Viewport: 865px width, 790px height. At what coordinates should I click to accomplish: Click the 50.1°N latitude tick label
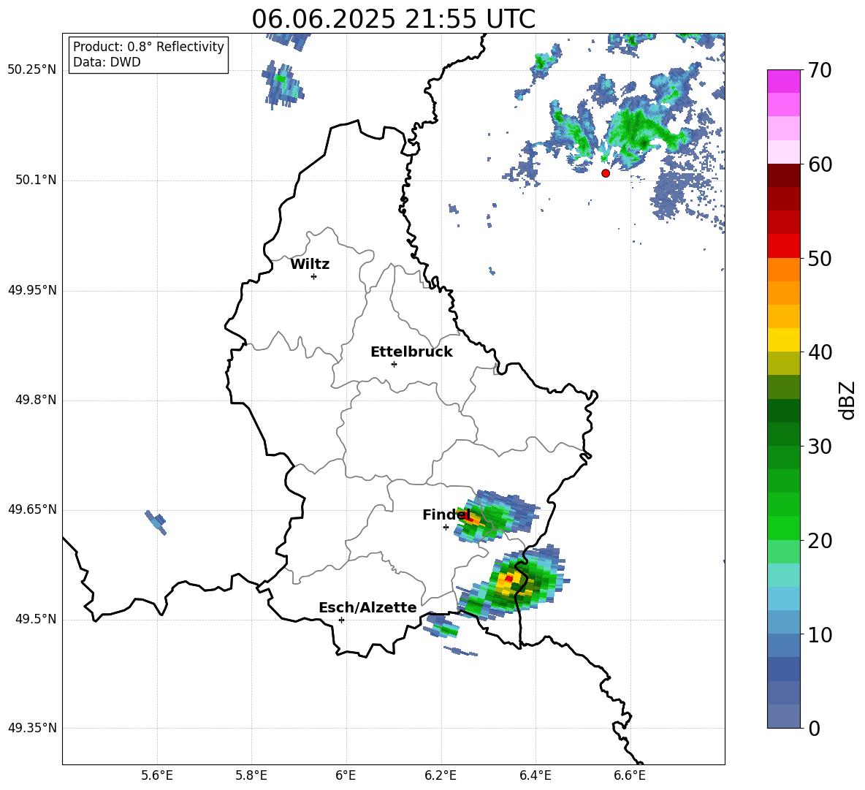(35, 181)
